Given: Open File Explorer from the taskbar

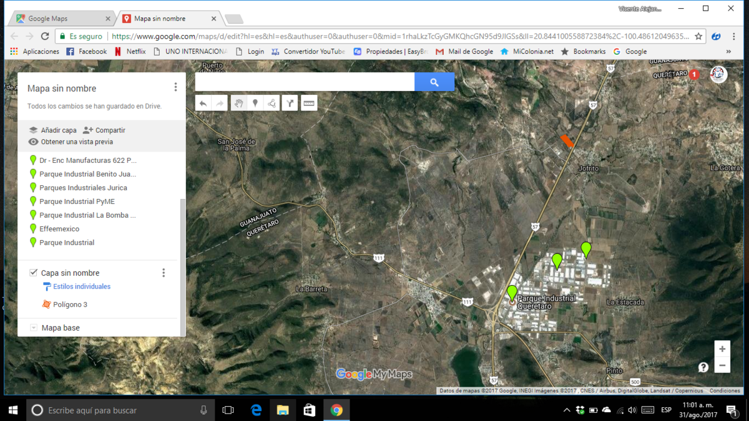Looking at the screenshot, I should (283, 410).
